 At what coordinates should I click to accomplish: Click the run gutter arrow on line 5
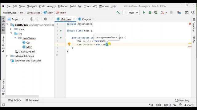click(x=61, y=38)
